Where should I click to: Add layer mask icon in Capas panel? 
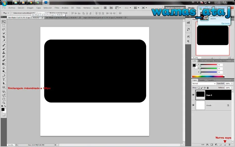click(212, 145)
